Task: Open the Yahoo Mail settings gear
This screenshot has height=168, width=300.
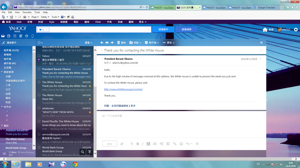Action: click(x=296, y=30)
